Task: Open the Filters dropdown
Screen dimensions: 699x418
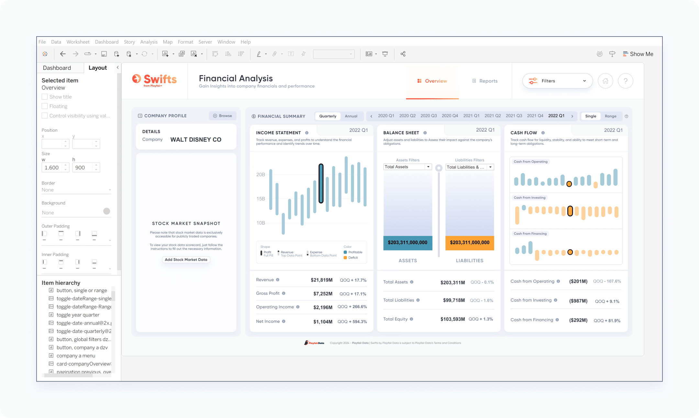Action: point(557,81)
